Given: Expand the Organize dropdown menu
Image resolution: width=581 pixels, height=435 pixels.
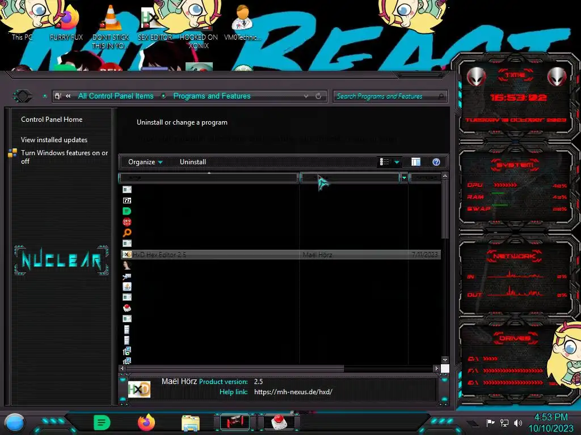Looking at the screenshot, I should (145, 162).
